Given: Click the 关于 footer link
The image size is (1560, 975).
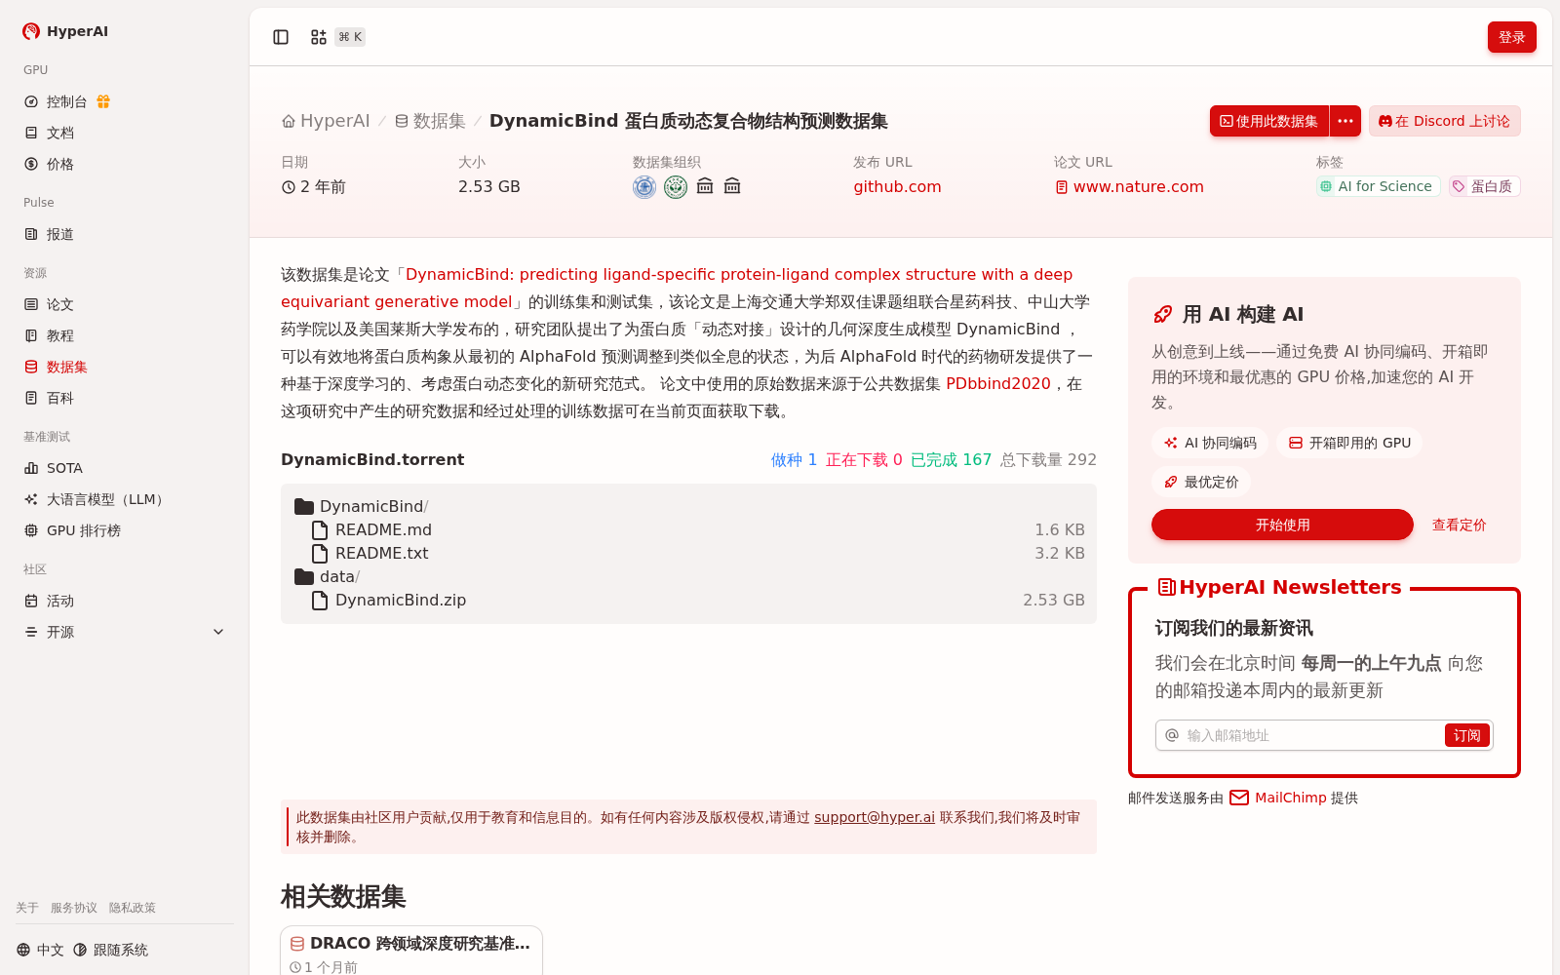Looking at the screenshot, I should (27, 908).
